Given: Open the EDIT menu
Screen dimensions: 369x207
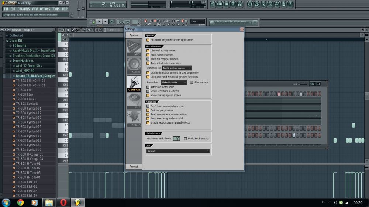Looking at the screenshot, I should coord(13,9).
